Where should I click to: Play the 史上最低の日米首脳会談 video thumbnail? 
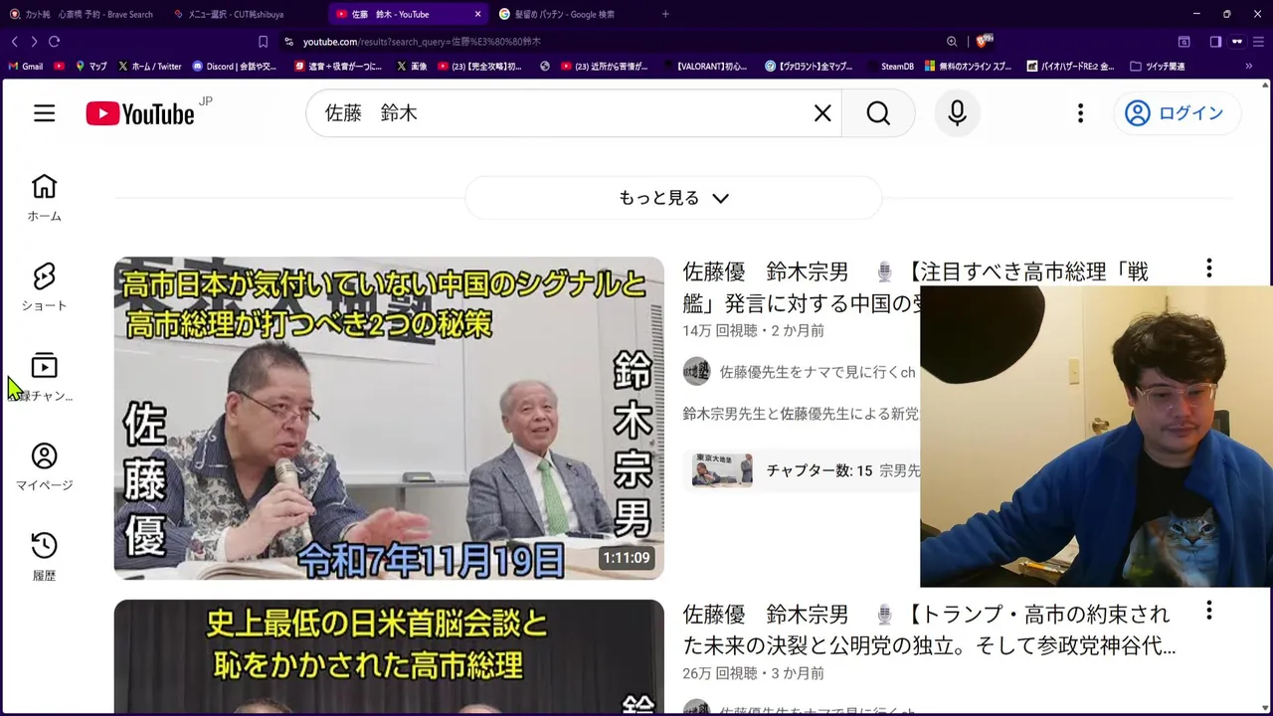point(389,656)
